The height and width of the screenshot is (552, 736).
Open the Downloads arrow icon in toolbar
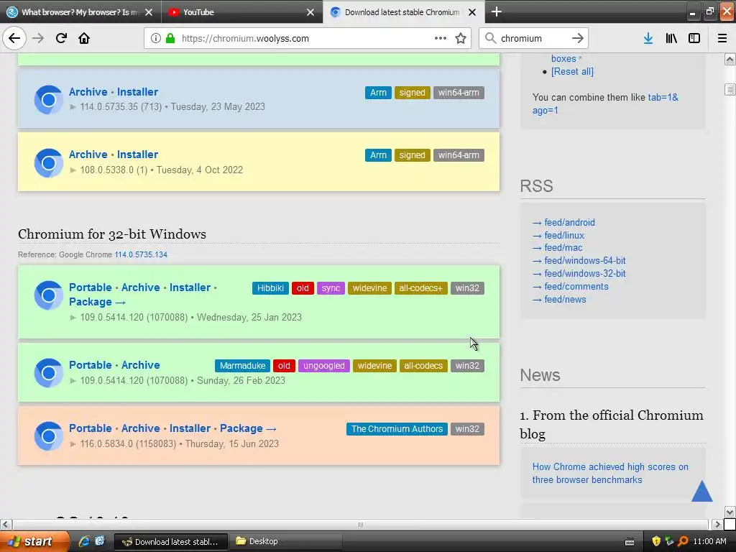648,38
